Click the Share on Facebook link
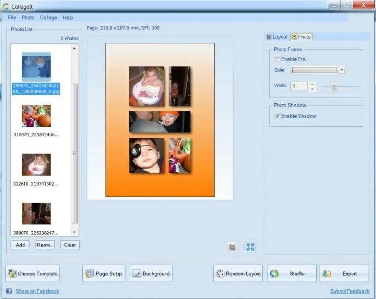The width and height of the screenshot is (376, 299). 37,291
